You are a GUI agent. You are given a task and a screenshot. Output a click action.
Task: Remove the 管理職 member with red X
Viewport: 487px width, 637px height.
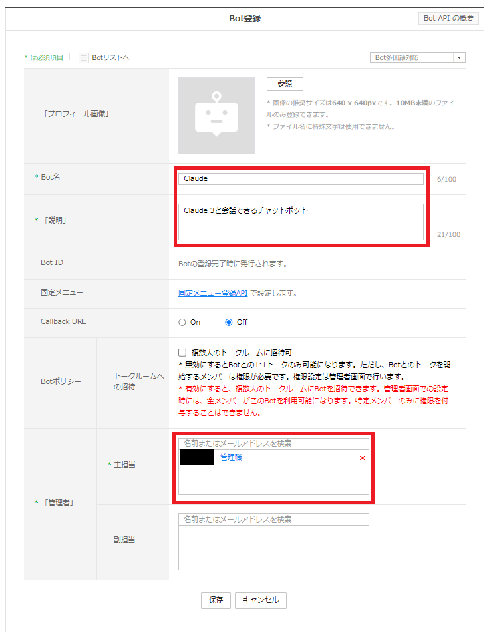[363, 458]
